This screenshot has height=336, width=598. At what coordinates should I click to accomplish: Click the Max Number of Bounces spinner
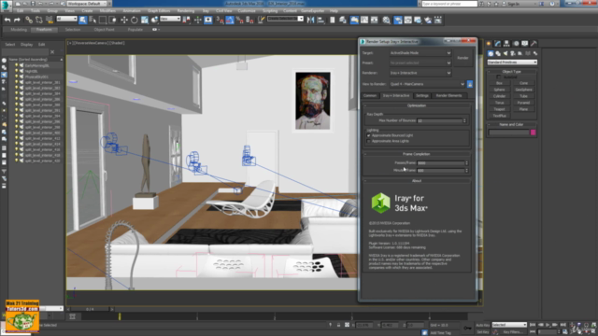coord(464,120)
